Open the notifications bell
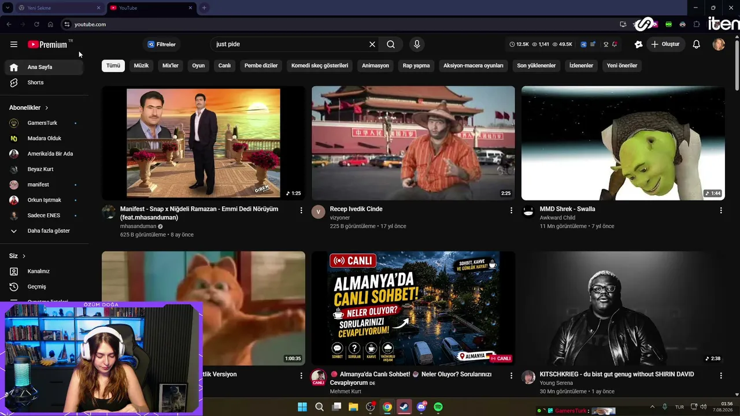This screenshot has width=740, height=416. coord(697,44)
